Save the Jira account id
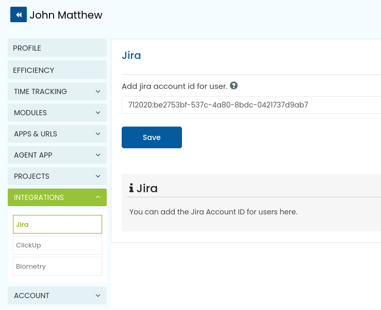Image resolution: width=381 pixels, height=310 pixels. [x=152, y=137]
